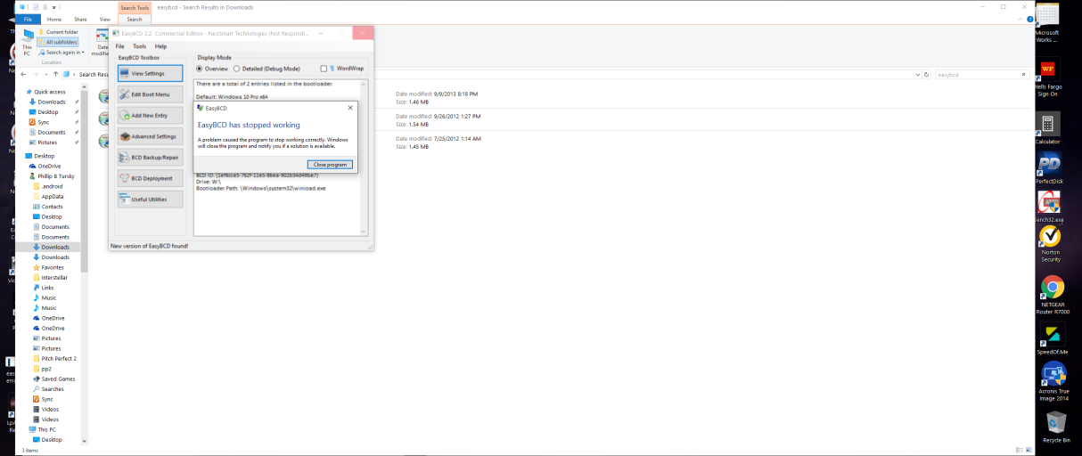Choose Current folder search location
Image resolution: width=1082 pixels, height=456 pixels.
(x=57, y=32)
